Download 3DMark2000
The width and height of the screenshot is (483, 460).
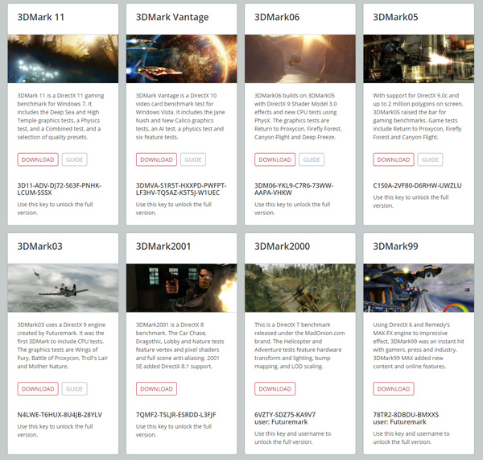click(x=275, y=389)
